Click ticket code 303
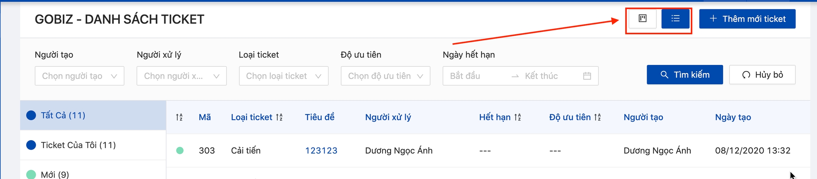 tap(207, 151)
